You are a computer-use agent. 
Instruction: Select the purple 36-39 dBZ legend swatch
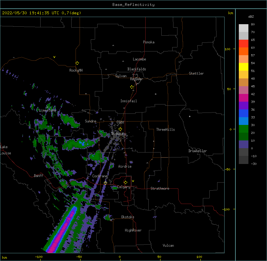click(x=243, y=105)
